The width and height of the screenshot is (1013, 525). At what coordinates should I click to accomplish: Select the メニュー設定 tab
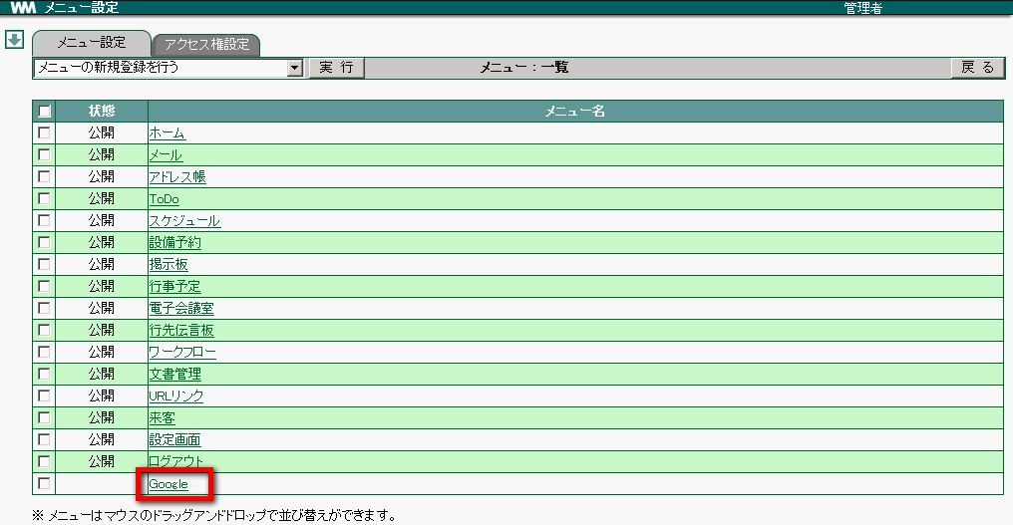(x=92, y=43)
